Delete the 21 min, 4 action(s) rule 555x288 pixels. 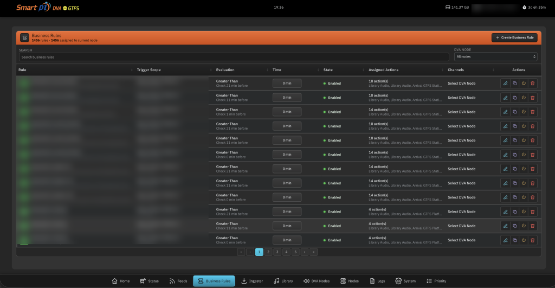tap(532, 212)
